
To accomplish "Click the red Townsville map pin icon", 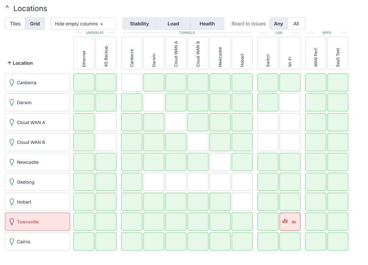I will click(12, 222).
